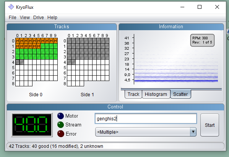Click the red Error indicator light

(61, 134)
